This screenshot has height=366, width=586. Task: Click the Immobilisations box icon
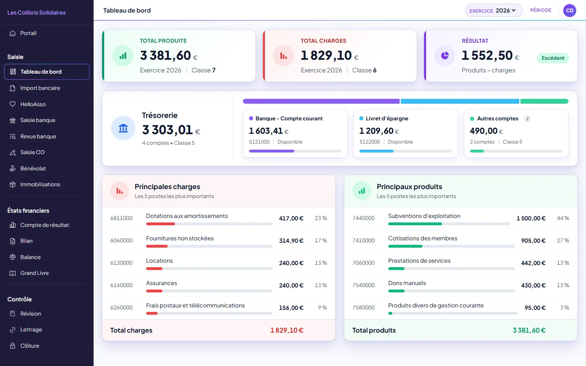click(x=13, y=185)
